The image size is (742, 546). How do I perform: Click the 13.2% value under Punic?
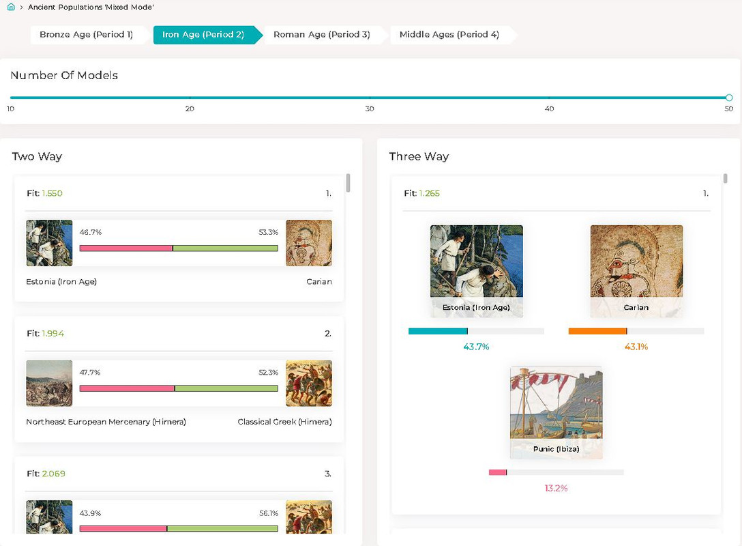click(x=556, y=488)
